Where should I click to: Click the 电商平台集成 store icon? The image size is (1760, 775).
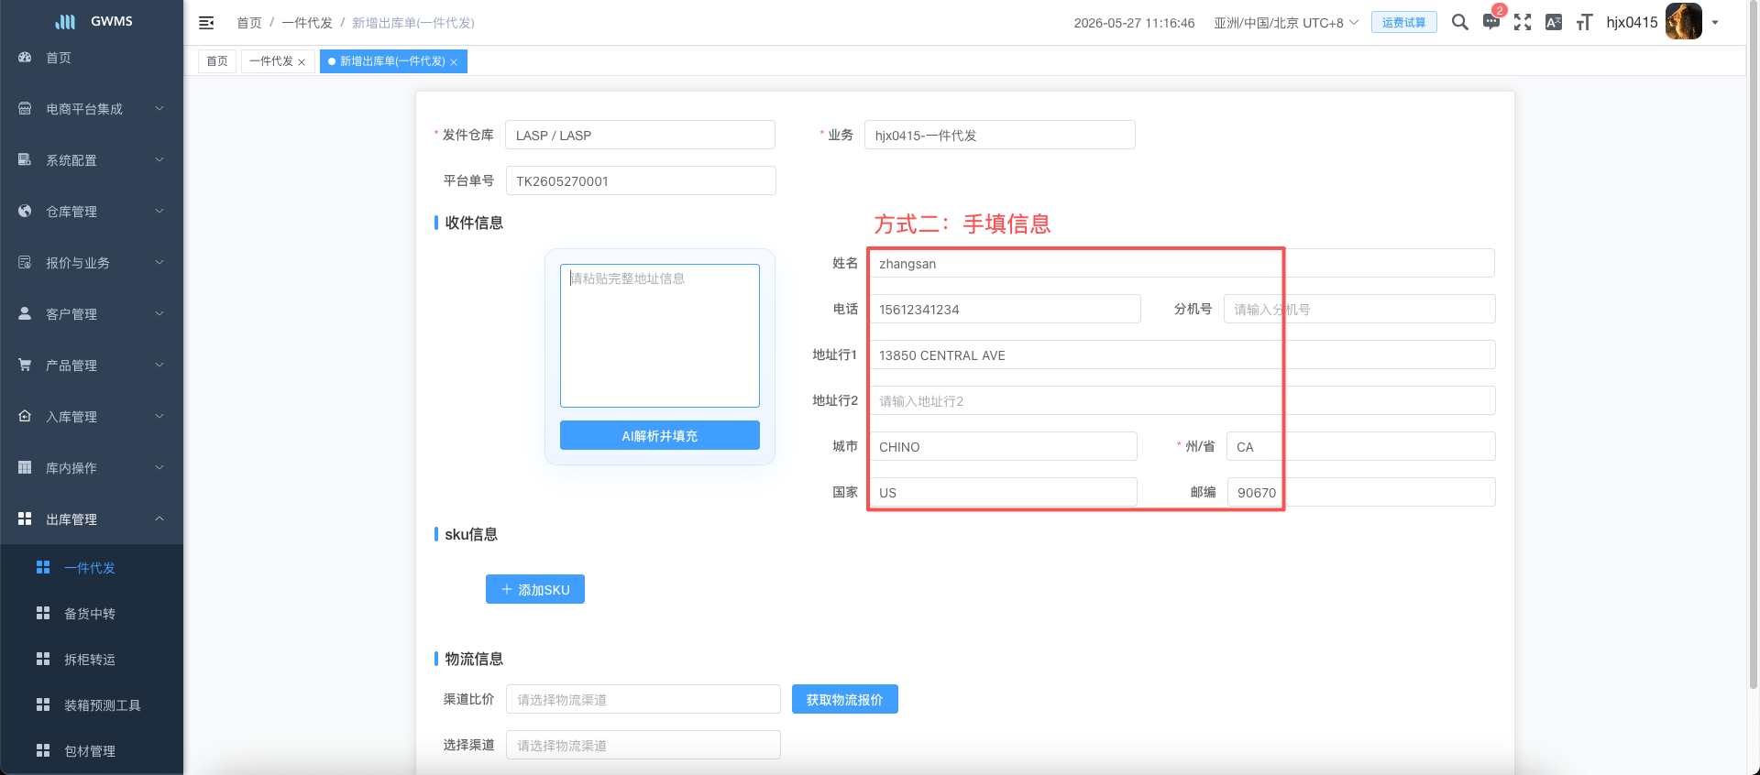(25, 108)
